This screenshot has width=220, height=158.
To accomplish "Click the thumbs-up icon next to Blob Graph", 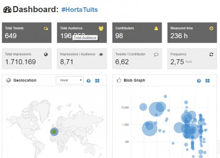I will (x=119, y=81).
